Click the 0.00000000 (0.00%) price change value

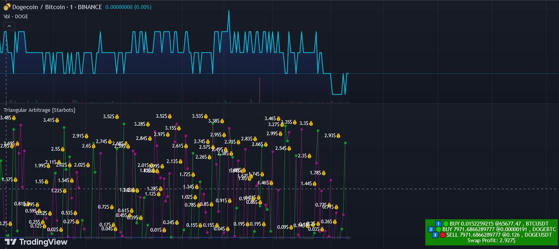coord(128,7)
